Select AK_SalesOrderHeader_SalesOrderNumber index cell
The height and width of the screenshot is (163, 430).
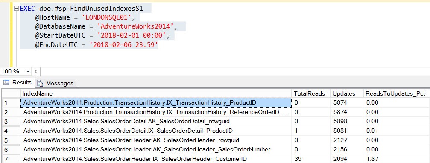click(156, 150)
